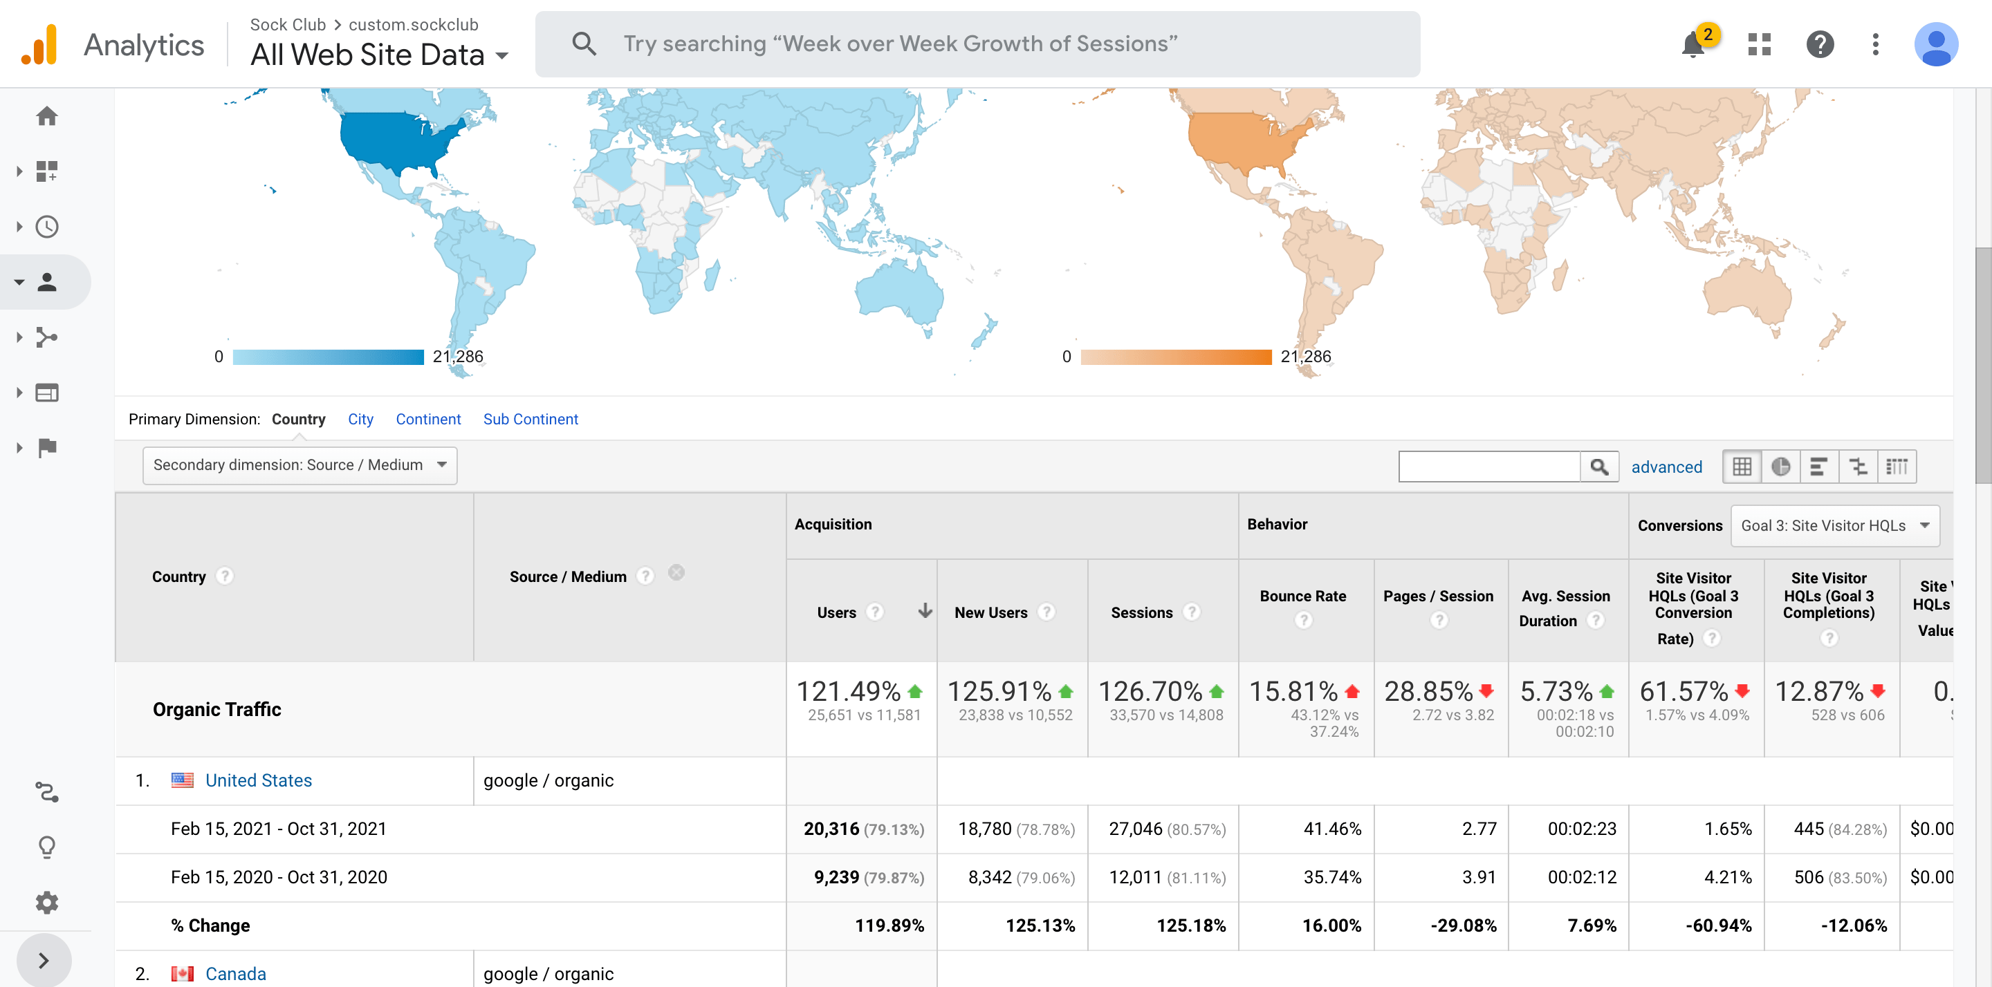Switch primary dimension to Sub Continent
The image size is (1992, 987).
(x=531, y=419)
